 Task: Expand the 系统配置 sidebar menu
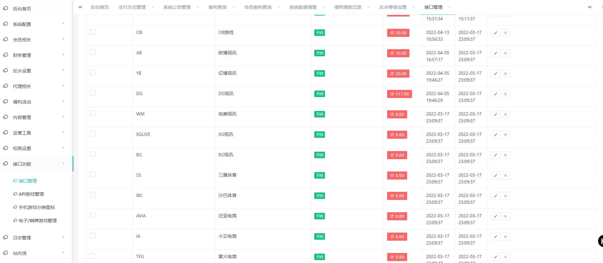click(x=36, y=24)
